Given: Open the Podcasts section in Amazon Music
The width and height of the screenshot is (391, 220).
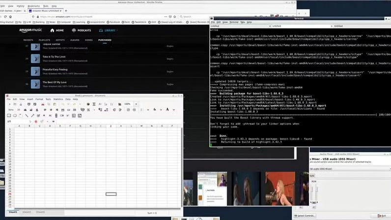Looking at the screenshot, I should tap(82, 30).
